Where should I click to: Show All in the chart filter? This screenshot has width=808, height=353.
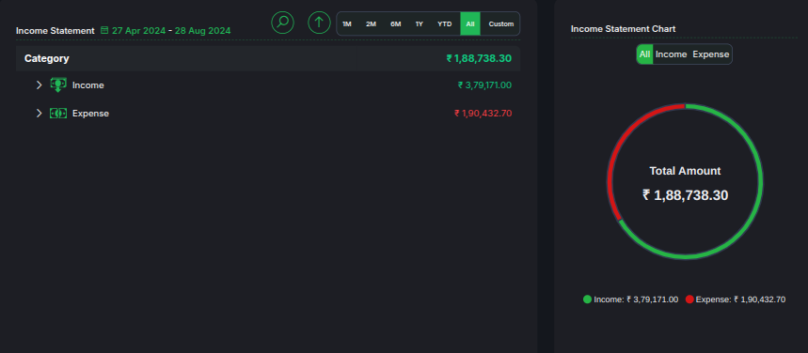(x=644, y=54)
